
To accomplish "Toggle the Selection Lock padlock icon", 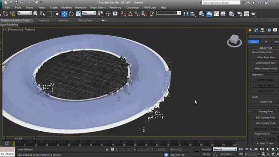I will tap(107, 149).
